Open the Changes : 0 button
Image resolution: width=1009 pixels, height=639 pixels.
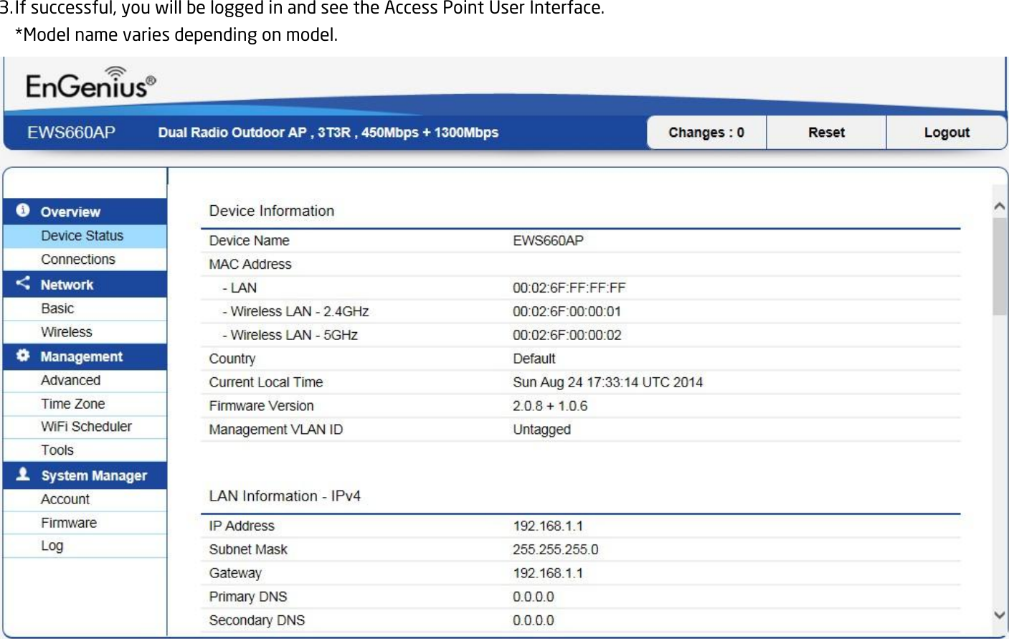coord(706,133)
